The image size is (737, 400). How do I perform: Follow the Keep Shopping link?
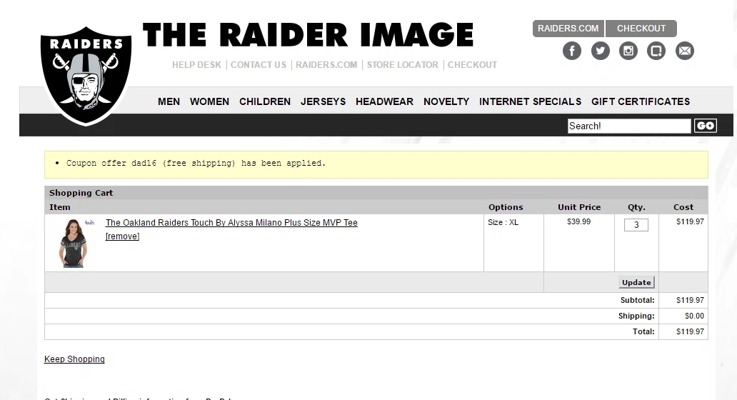click(74, 359)
